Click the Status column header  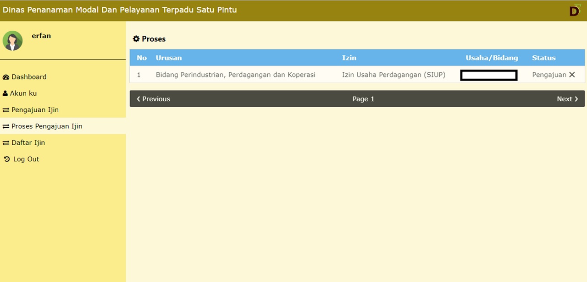click(544, 58)
